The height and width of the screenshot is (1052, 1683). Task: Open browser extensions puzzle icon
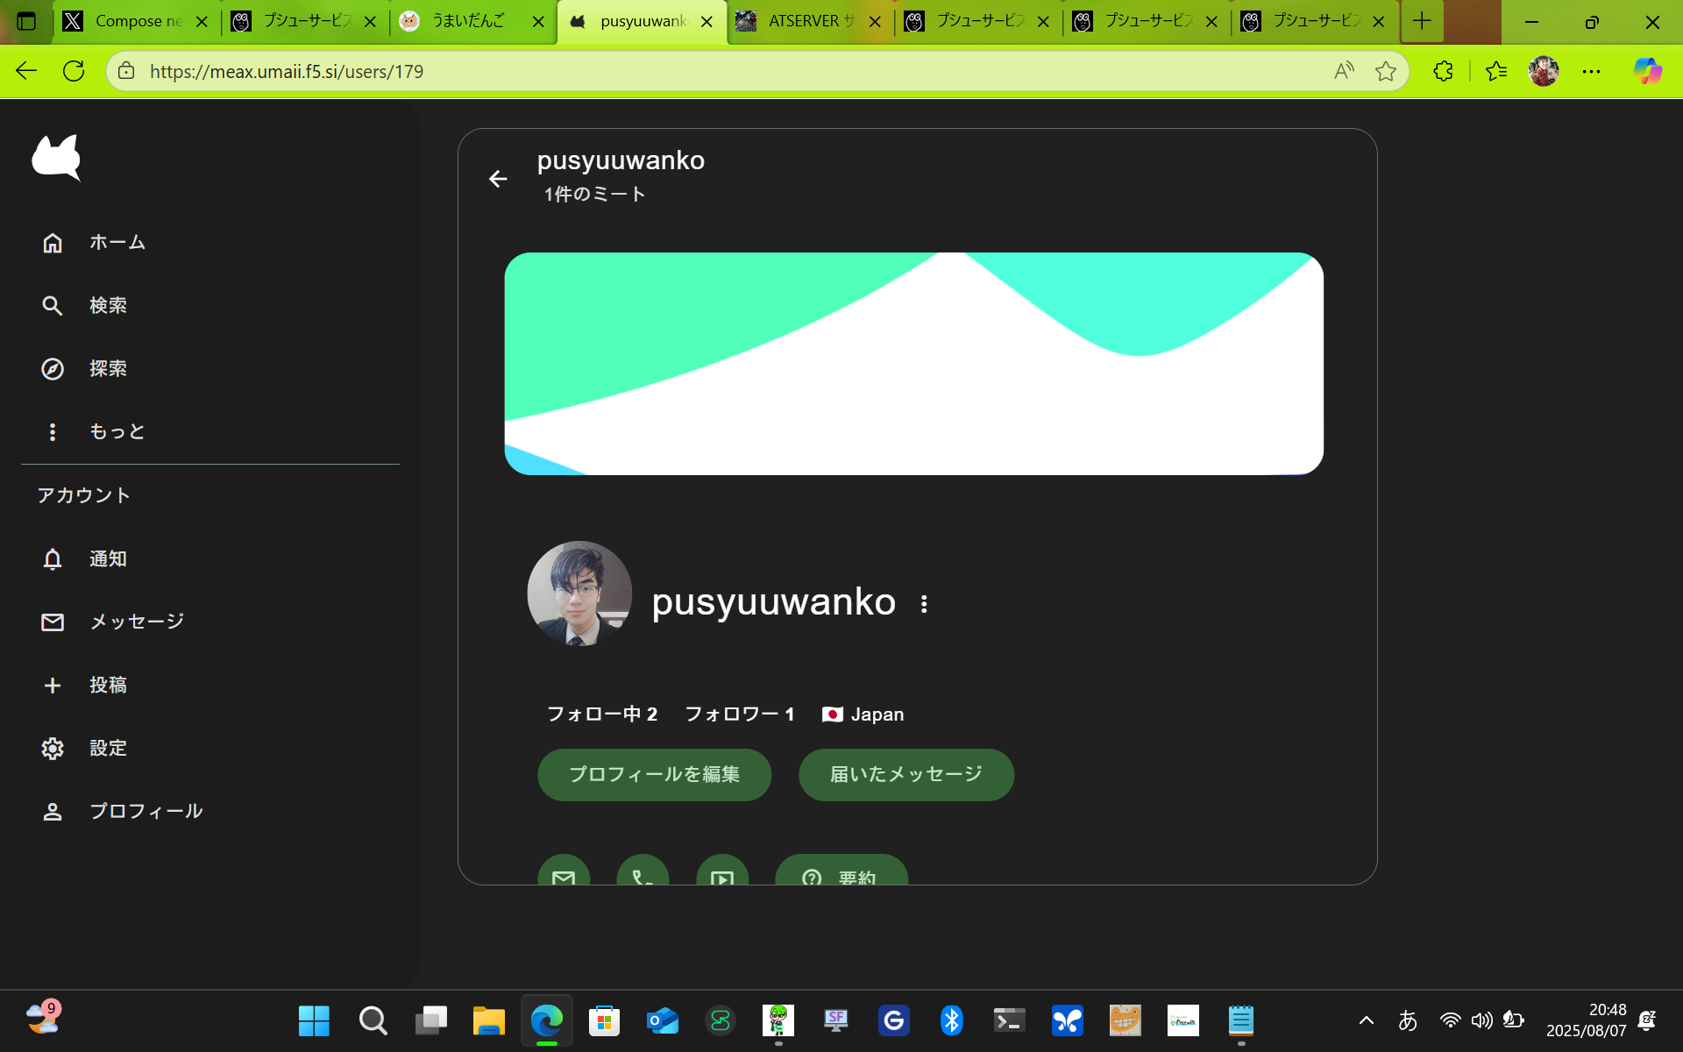coord(1443,71)
